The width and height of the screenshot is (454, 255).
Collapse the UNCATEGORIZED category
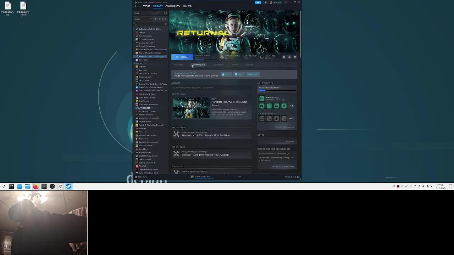(135, 108)
